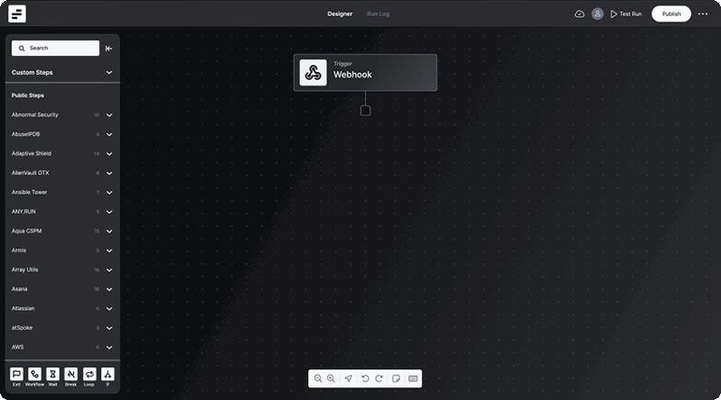Click the undo arrow in canvas toolbar
The height and width of the screenshot is (400, 721).
[x=365, y=378]
